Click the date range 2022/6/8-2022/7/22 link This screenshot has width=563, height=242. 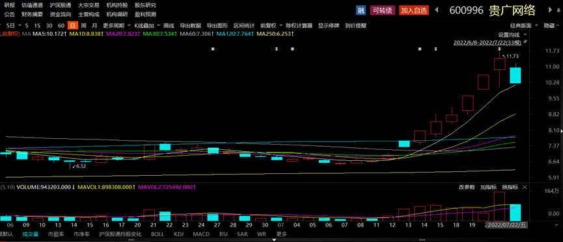(487, 42)
